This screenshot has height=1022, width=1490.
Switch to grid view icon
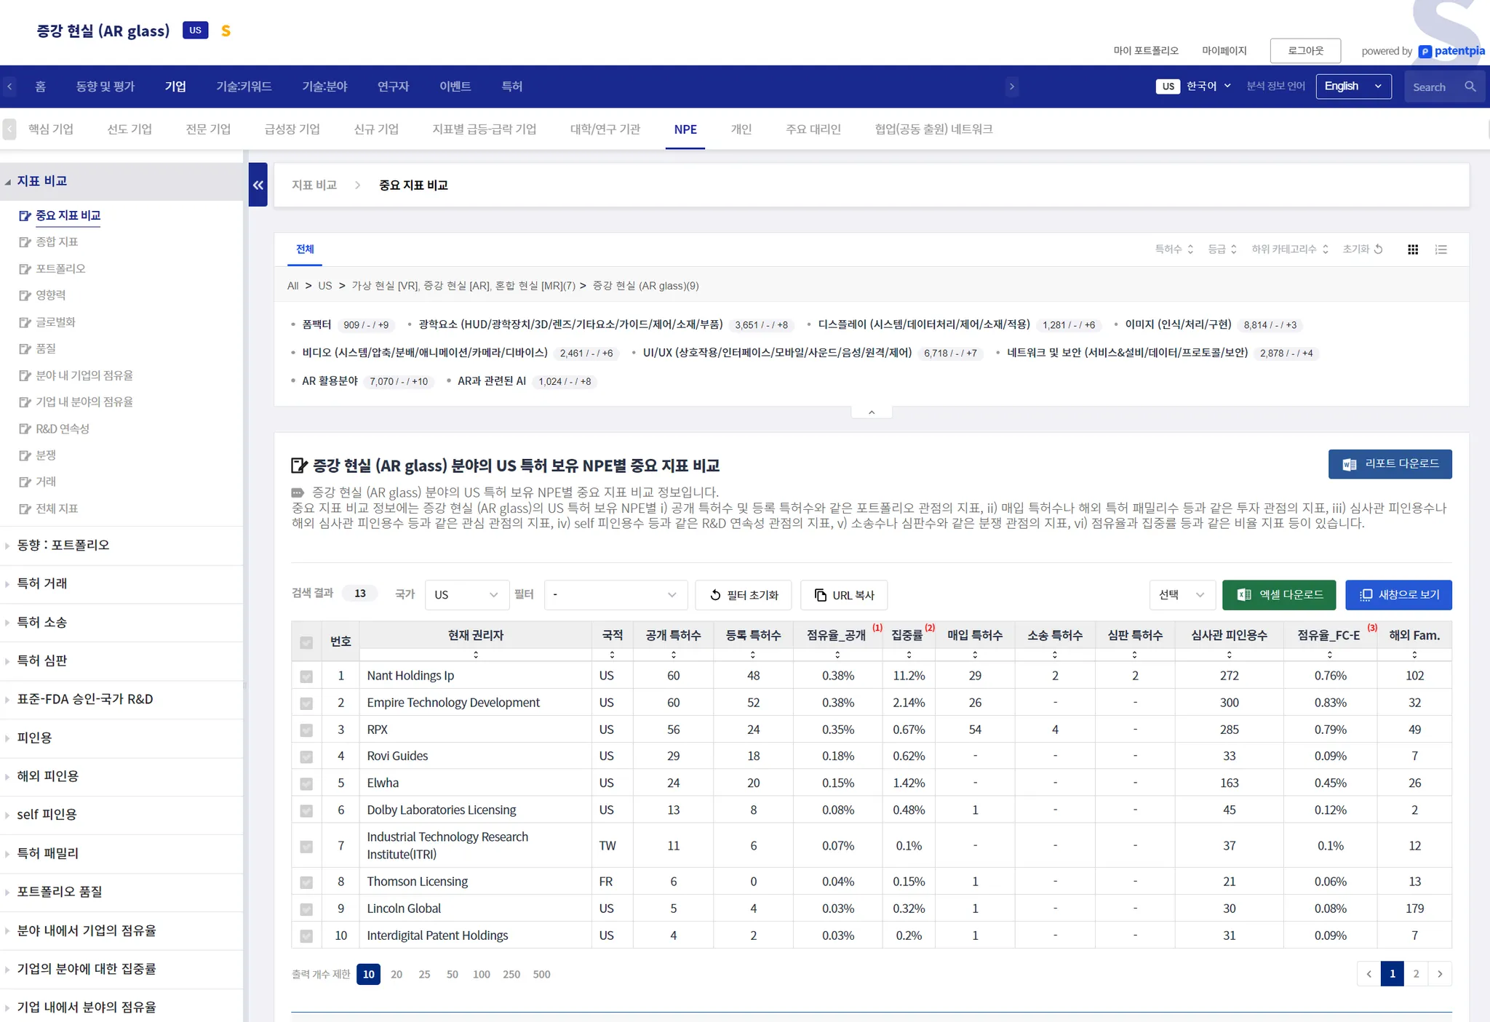(x=1413, y=249)
